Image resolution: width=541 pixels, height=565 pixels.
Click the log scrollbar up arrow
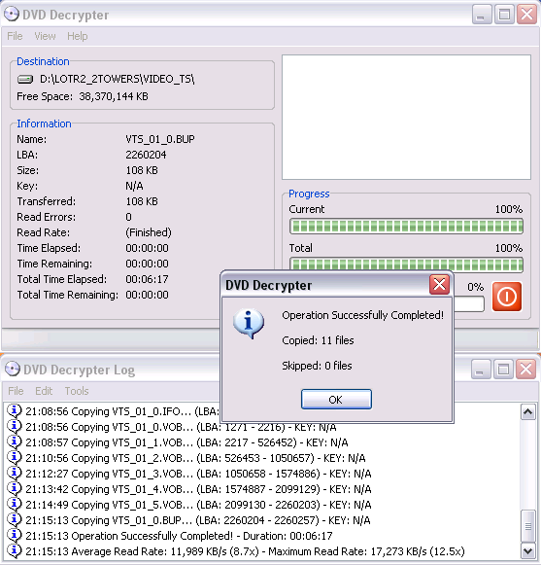tap(528, 412)
